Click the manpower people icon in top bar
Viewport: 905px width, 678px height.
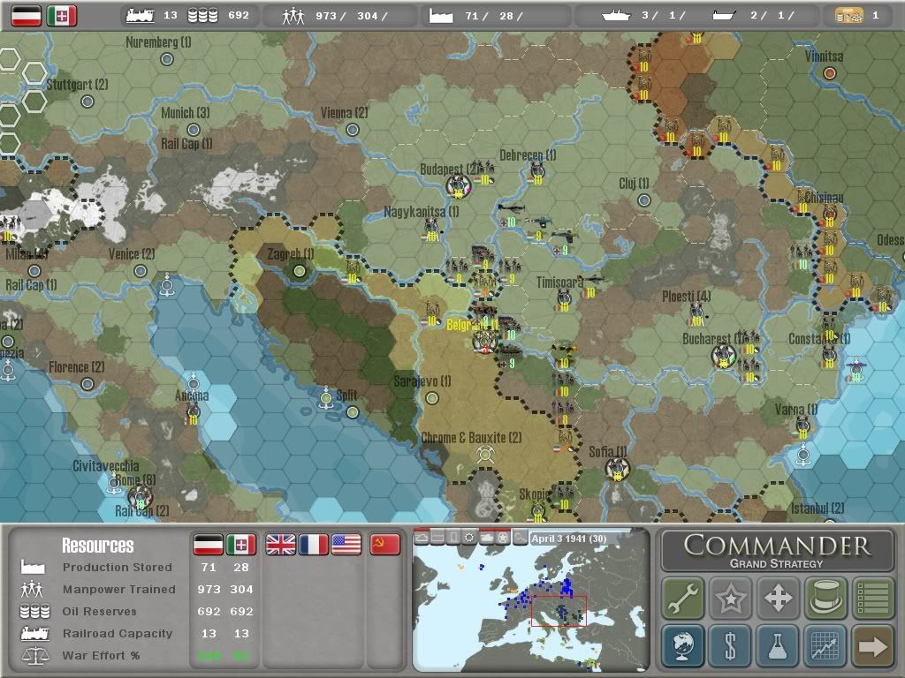293,16
